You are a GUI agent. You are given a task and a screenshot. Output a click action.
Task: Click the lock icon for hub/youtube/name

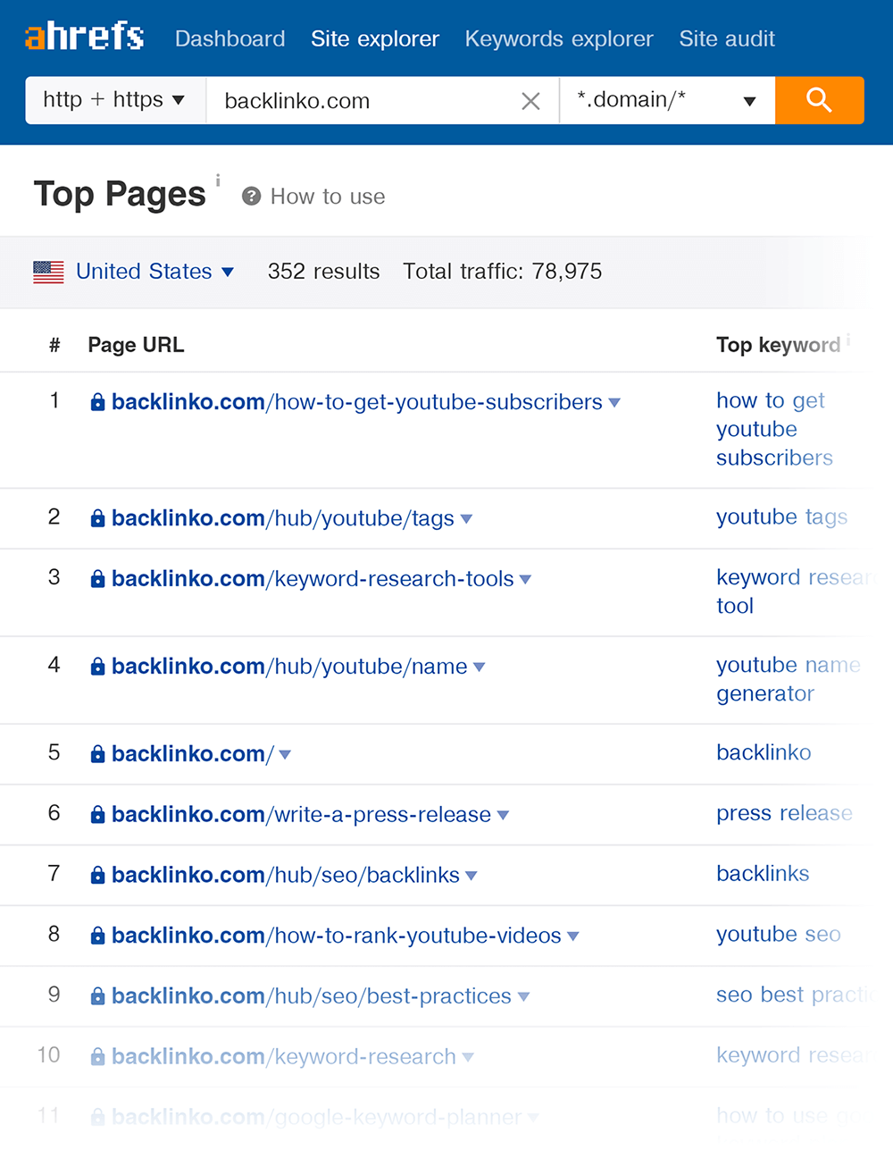[x=98, y=667]
